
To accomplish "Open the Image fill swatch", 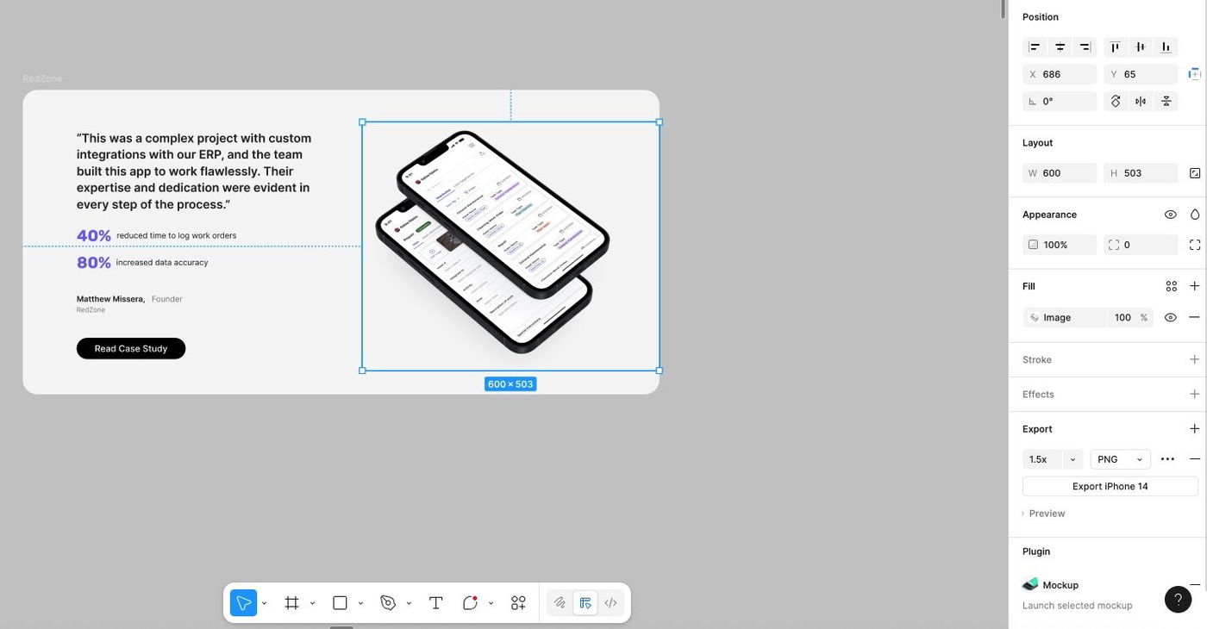I will (x=1035, y=318).
